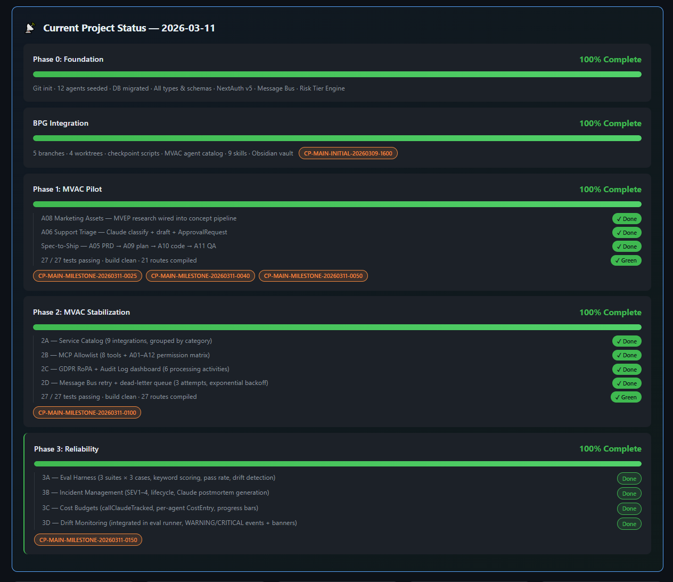Click the Done badge for 2A Service Catalog
The image size is (673, 582).
[626, 341]
